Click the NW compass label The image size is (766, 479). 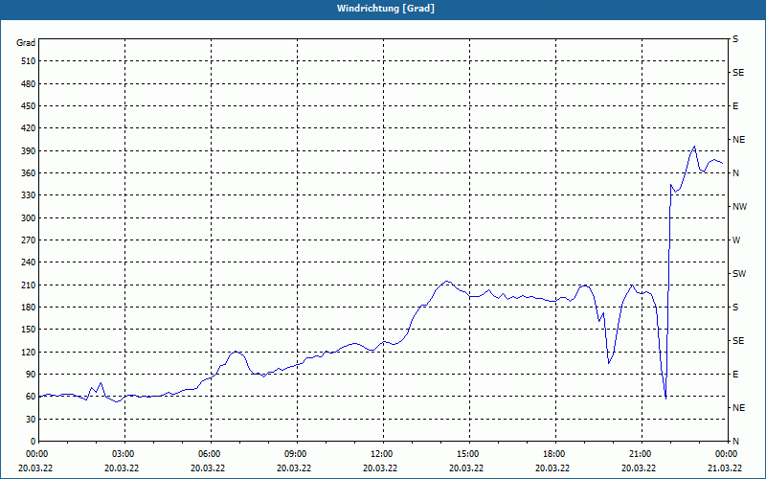(739, 207)
